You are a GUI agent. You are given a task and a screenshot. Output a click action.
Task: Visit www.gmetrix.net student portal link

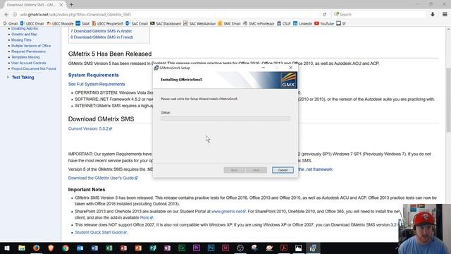point(228,212)
